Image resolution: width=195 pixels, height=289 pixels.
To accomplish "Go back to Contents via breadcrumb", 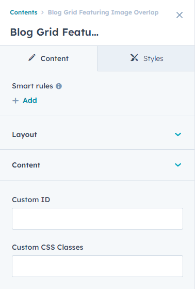I will pyautogui.click(x=24, y=12).
